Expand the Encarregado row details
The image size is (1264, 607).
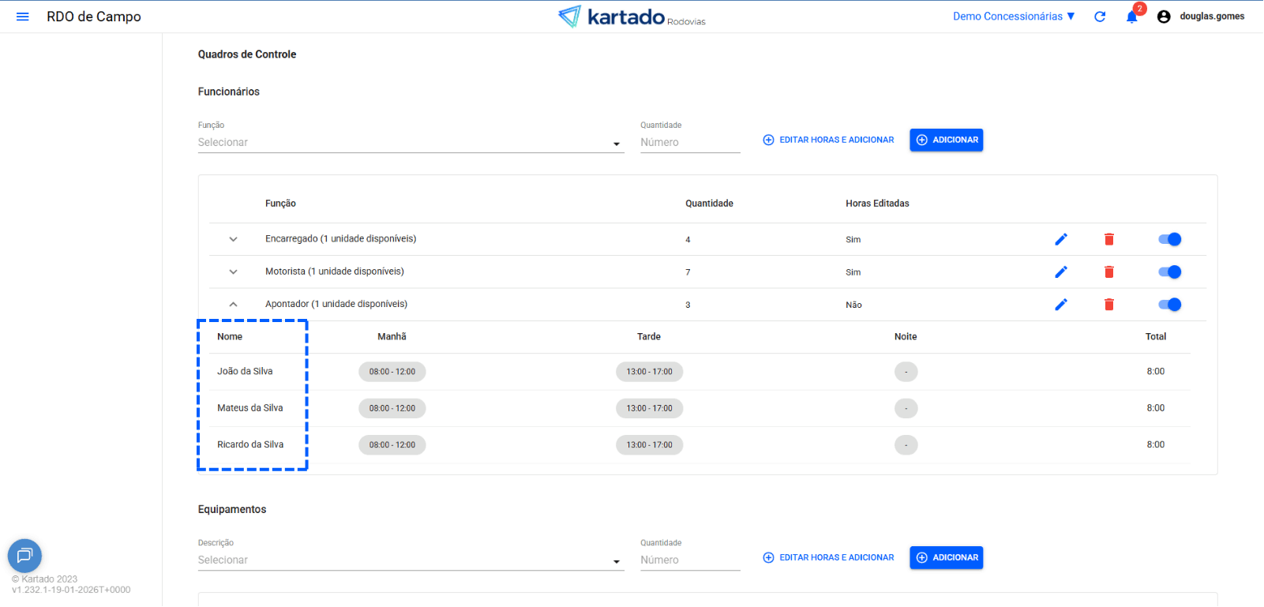(233, 239)
